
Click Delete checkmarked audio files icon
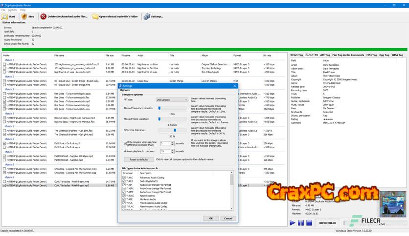(x=44, y=17)
